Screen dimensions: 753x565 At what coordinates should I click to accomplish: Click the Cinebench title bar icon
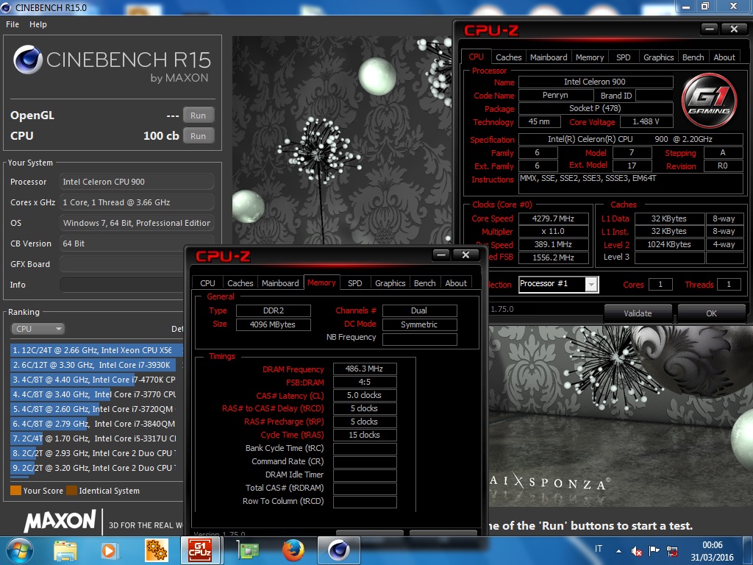pyautogui.click(x=7, y=7)
